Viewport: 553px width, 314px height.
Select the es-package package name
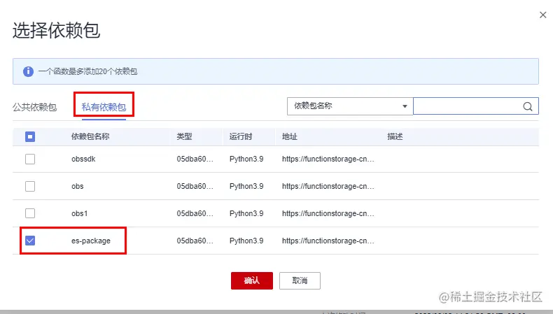(90, 241)
